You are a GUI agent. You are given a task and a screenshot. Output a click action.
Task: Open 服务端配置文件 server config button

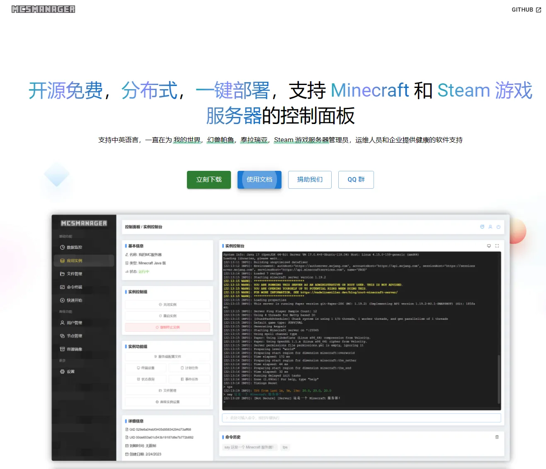167,357
